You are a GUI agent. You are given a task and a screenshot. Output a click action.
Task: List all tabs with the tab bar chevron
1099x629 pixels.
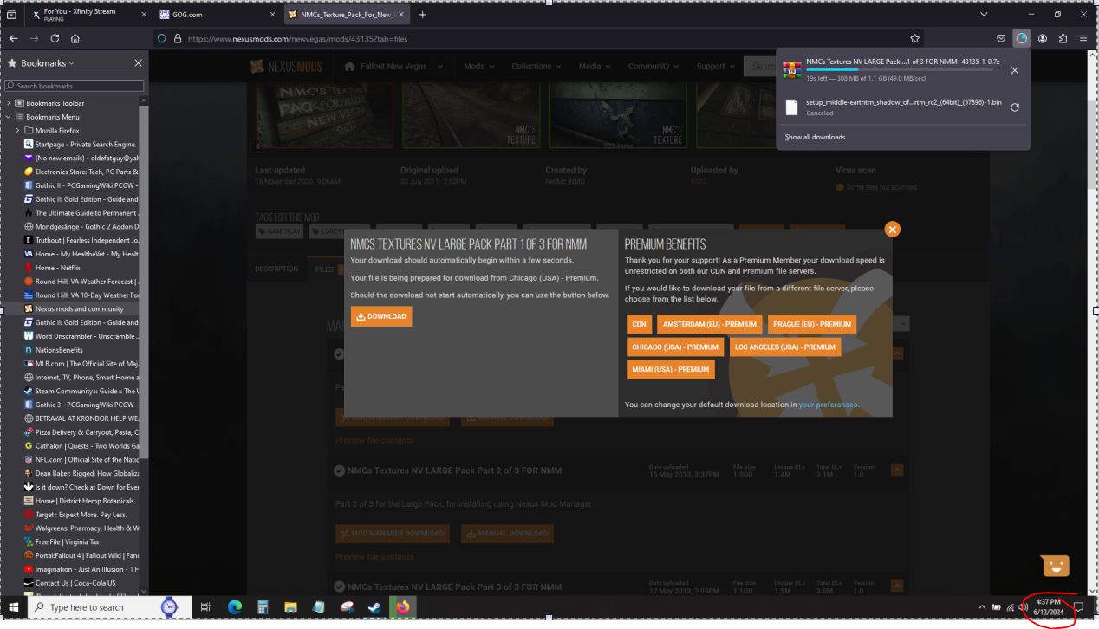click(x=984, y=14)
